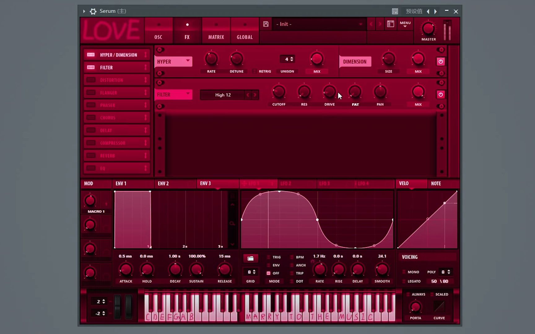
Task: Click the PORTA knob
Action: (x=415, y=307)
